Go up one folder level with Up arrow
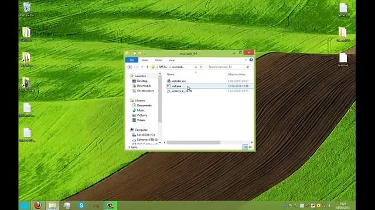The width and height of the screenshot is (375, 210). [147, 67]
